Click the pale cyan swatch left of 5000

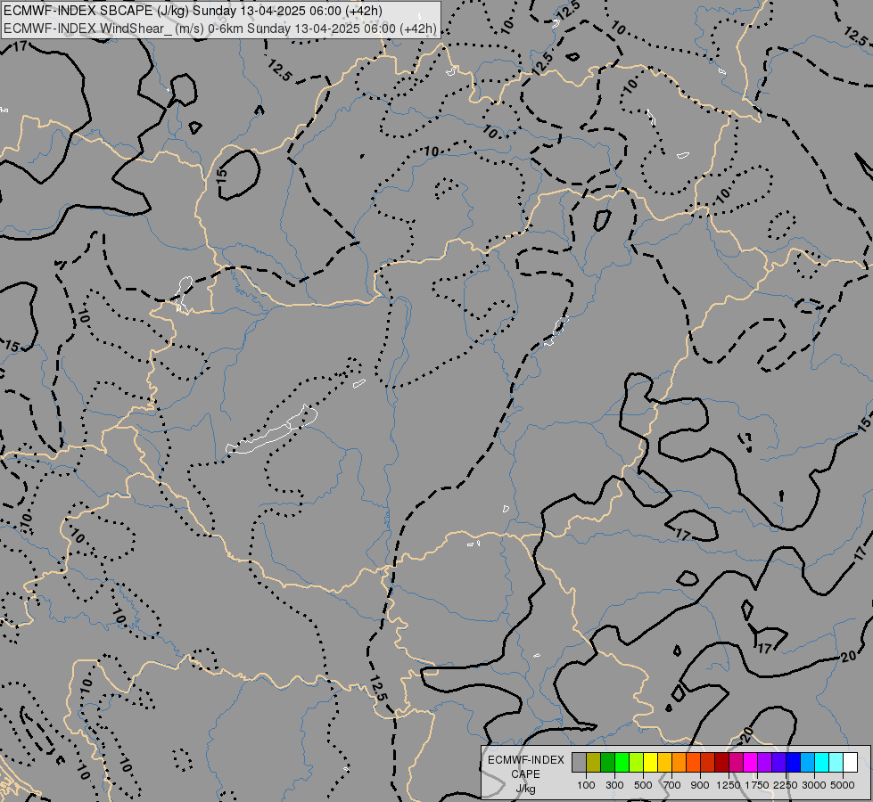[836, 763]
